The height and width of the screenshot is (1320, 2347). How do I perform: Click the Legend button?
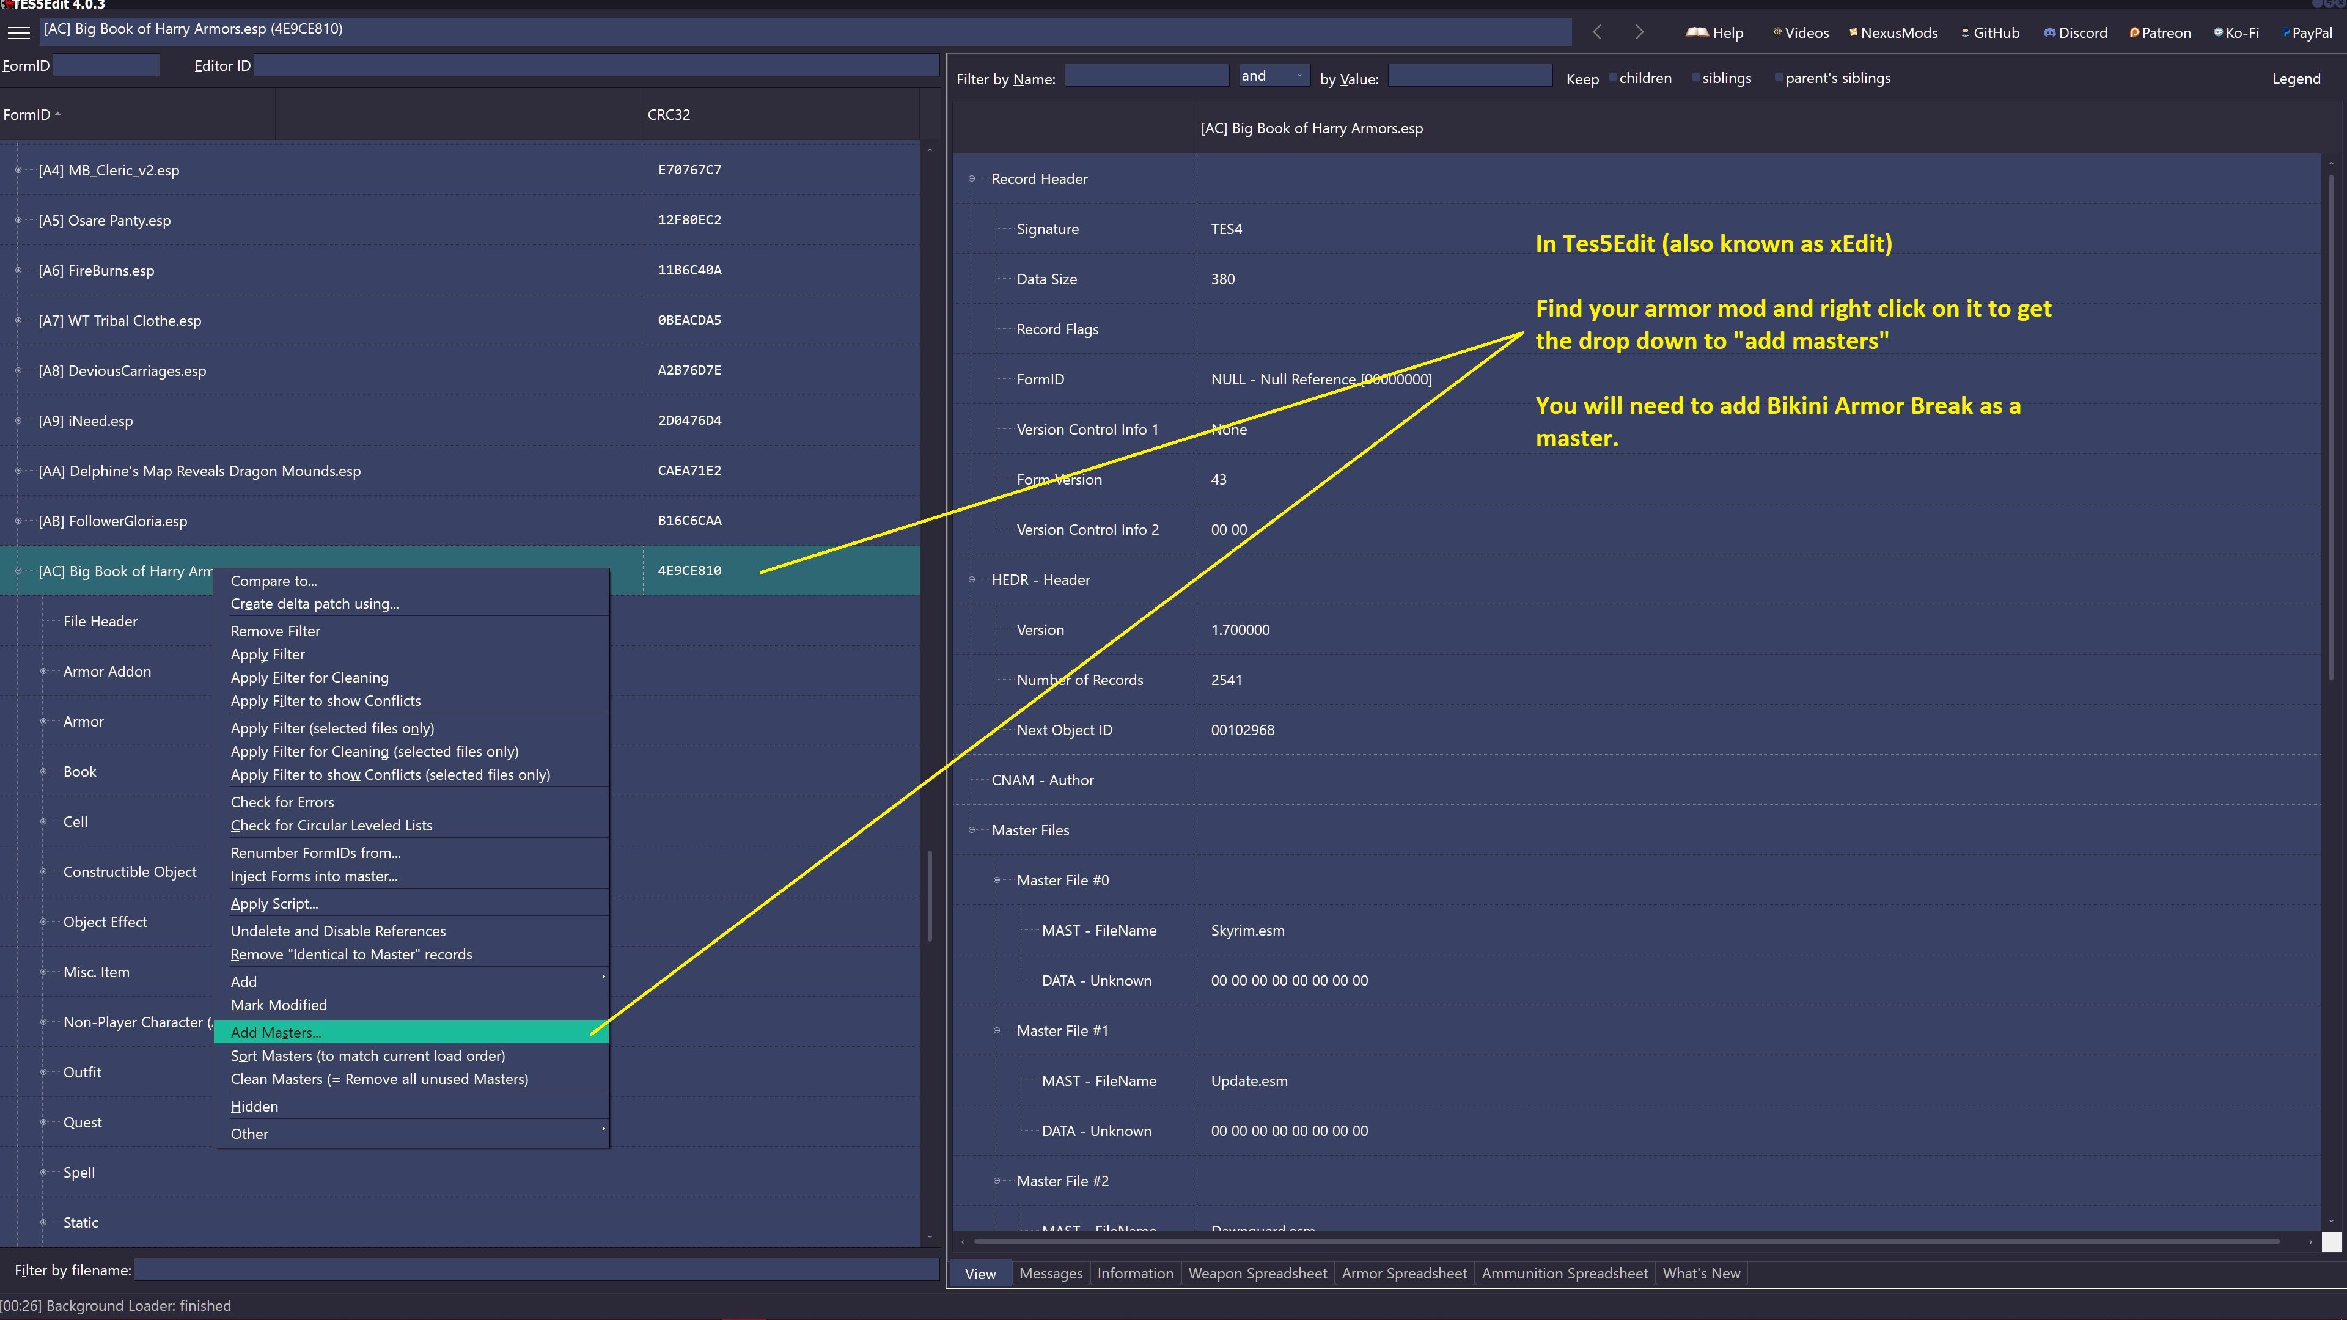tap(2296, 78)
